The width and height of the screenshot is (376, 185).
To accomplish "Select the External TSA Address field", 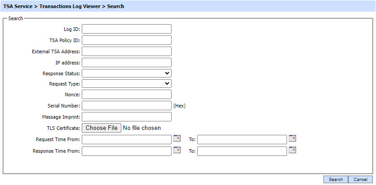I will (x=127, y=52).
